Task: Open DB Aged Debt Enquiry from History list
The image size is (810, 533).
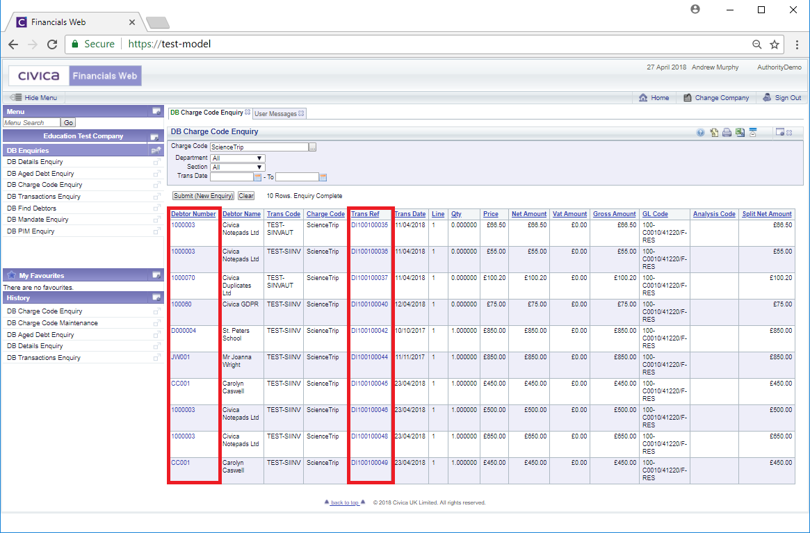Action: [40, 335]
